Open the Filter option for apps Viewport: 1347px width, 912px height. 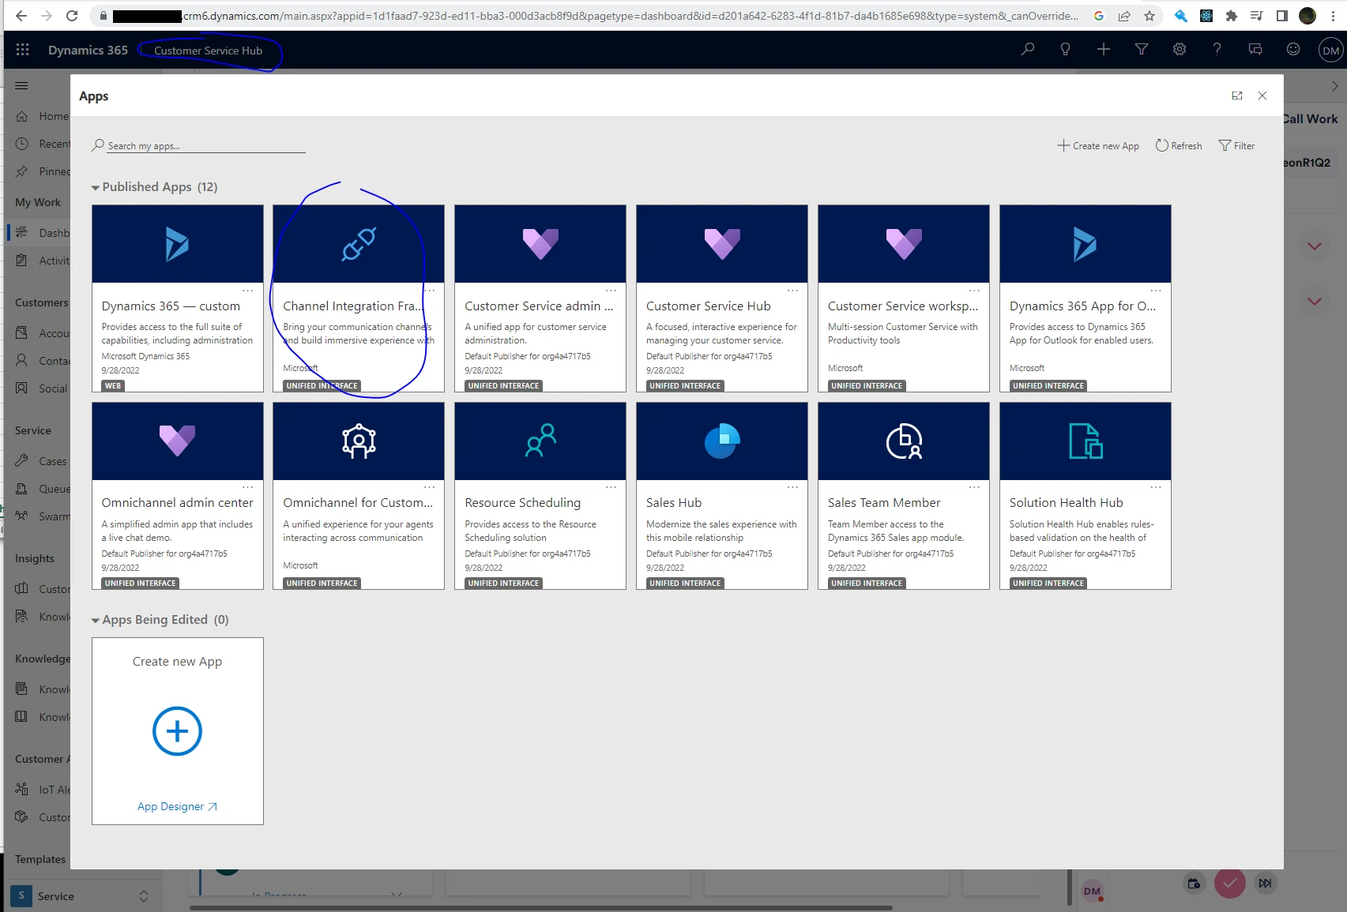tap(1236, 146)
